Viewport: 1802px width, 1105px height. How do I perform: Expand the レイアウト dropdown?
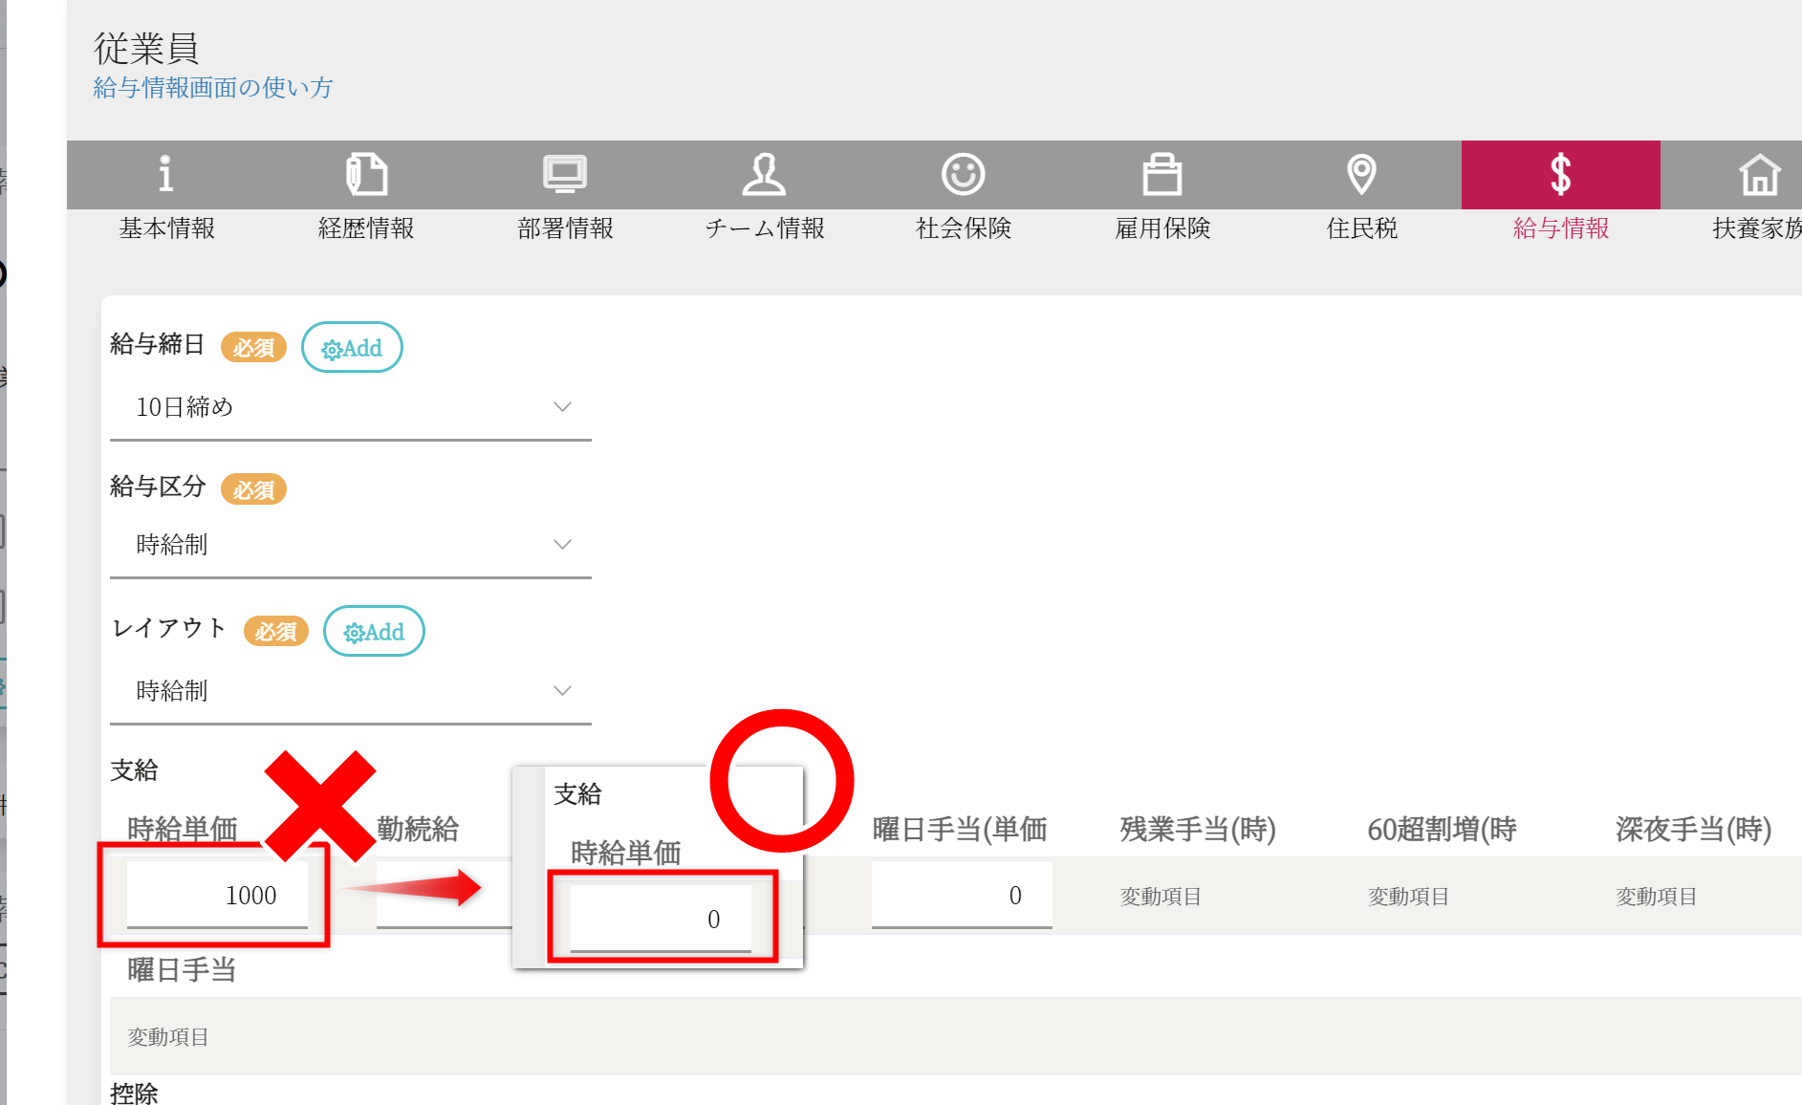coord(351,691)
